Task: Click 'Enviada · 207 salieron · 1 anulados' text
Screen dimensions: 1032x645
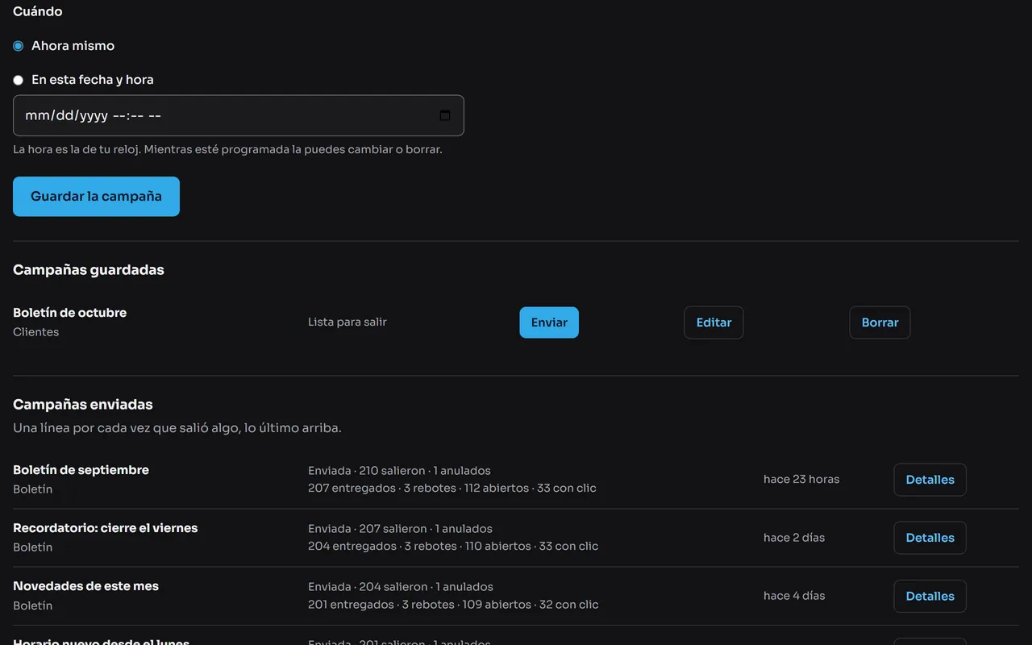Action: [400, 529]
